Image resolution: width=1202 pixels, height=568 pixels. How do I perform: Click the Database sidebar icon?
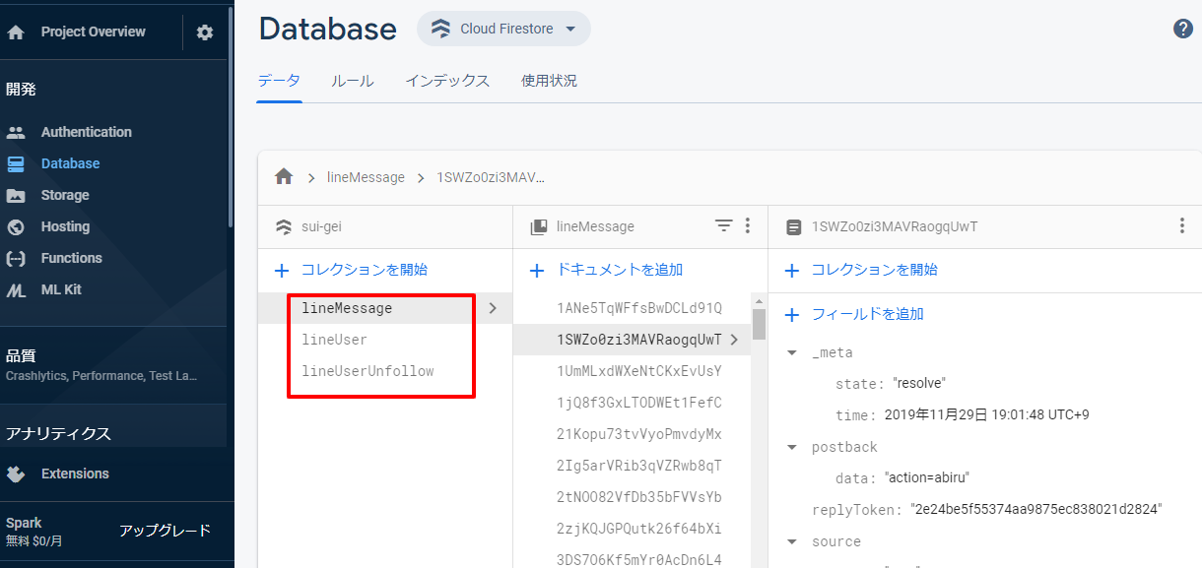point(16,163)
